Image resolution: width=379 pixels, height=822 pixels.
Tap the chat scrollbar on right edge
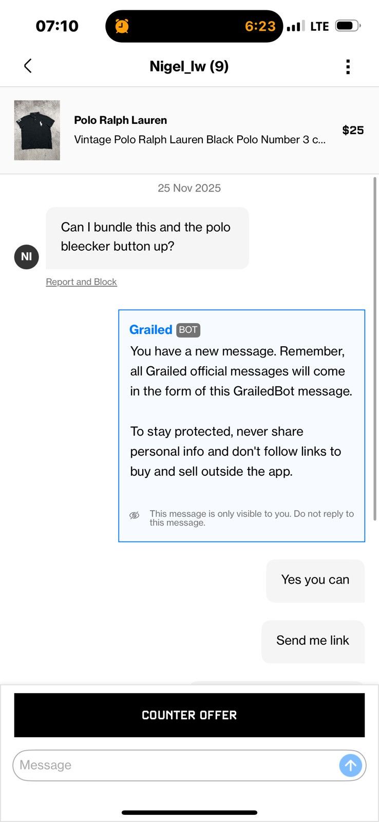pyautogui.click(x=375, y=348)
